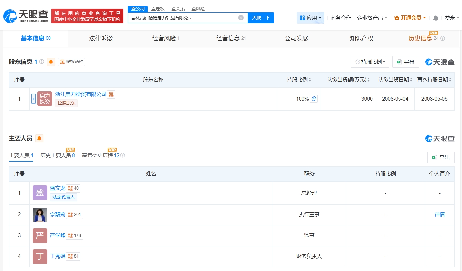
Task: Click the alert bell beside 股东信息
Action: (x=51, y=62)
